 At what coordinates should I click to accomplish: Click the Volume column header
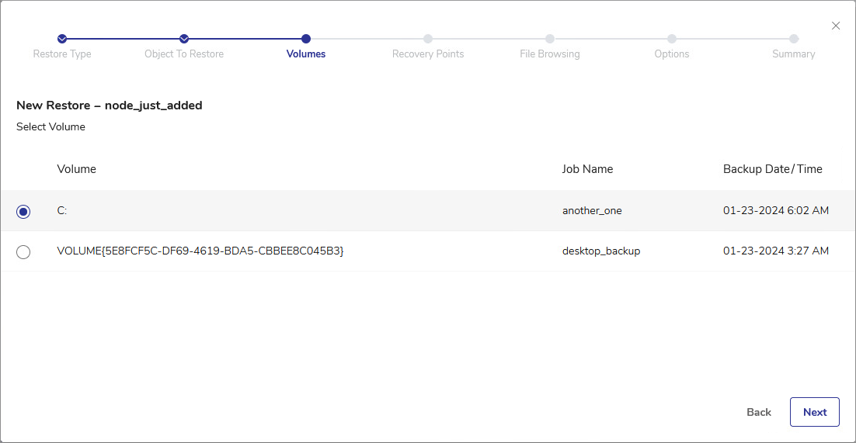coord(77,169)
